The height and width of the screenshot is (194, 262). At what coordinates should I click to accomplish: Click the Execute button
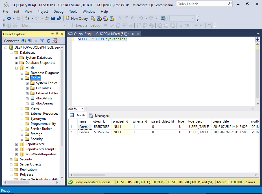click(79, 25)
